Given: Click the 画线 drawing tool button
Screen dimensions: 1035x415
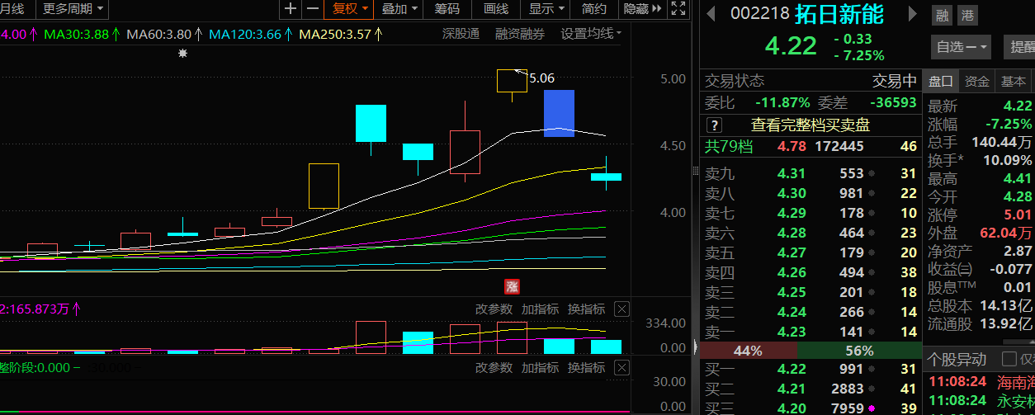Looking at the screenshot, I should 496,9.
